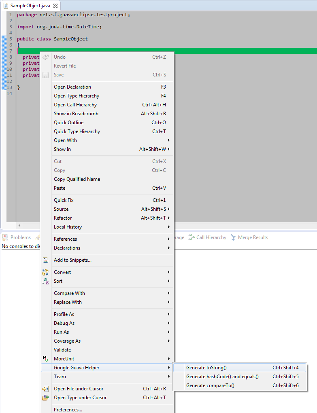
Task: Click the package declaration line in editor
Action: tap(74, 15)
